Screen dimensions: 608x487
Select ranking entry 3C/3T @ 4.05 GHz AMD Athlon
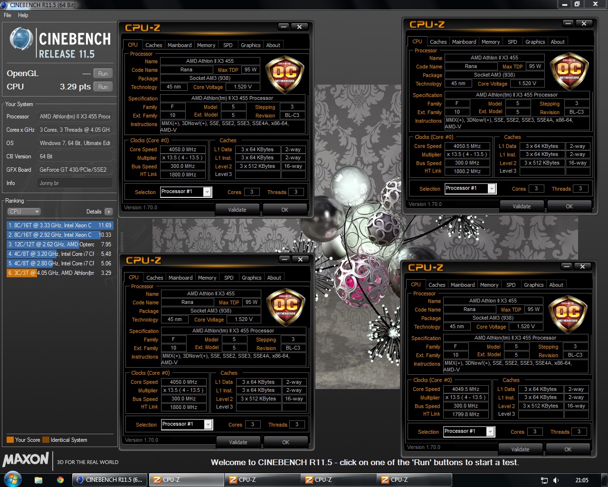[x=59, y=273]
